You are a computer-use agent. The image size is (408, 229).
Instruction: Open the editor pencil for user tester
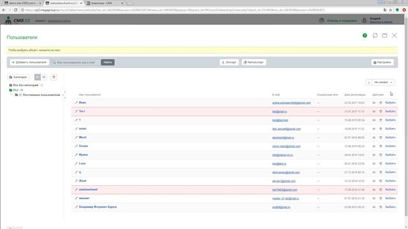[76, 128]
